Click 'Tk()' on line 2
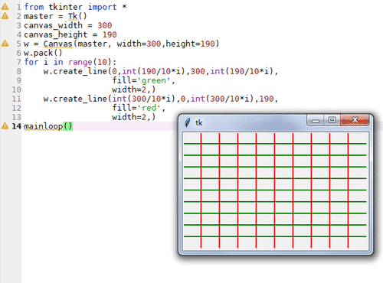The width and height of the screenshot is (383, 283). [77, 16]
